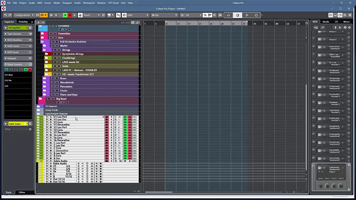Solo the V1 Core track

pos(50,122)
